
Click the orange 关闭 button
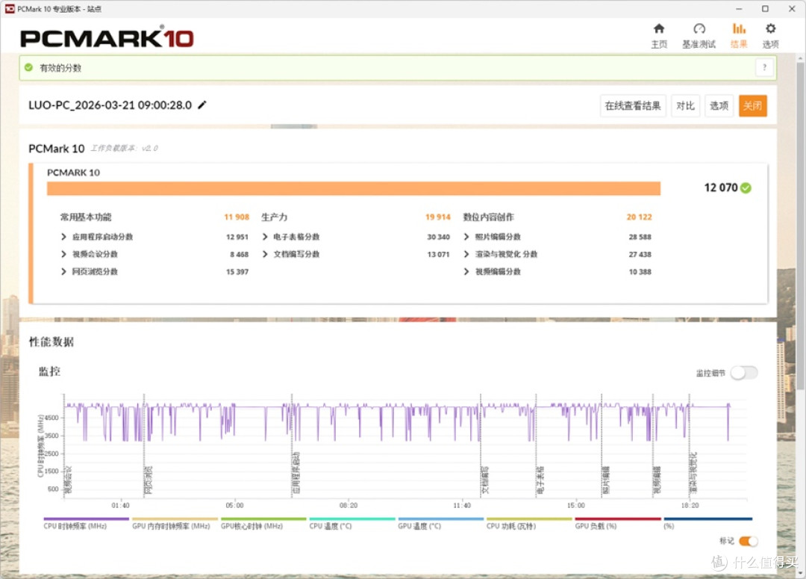[x=752, y=106]
